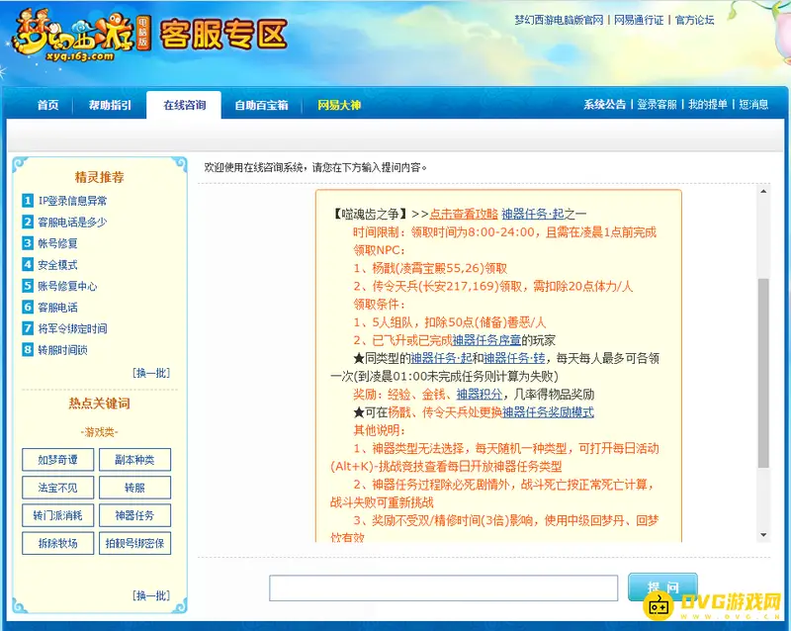Click the 提问 submit button
Viewport: 791px width, 631px height.
[662, 587]
